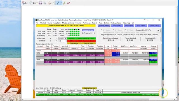The height and width of the screenshot is (101, 179).
Task: Select the YELP symbol cell
Action: [x=40, y=60]
